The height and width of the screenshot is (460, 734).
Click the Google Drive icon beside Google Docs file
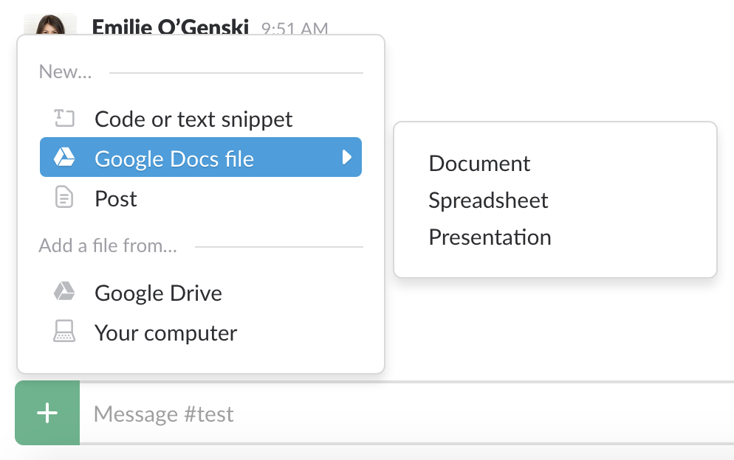[x=64, y=157]
